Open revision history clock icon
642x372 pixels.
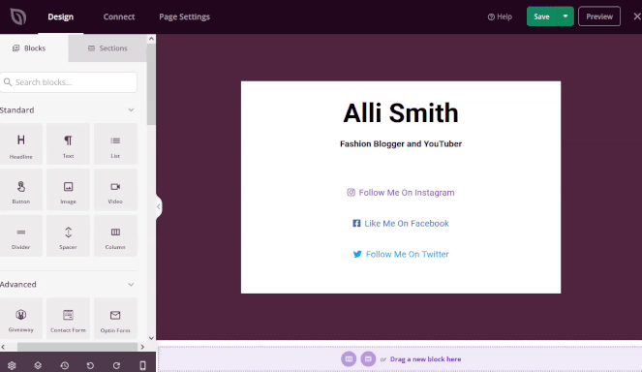[x=64, y=365]
